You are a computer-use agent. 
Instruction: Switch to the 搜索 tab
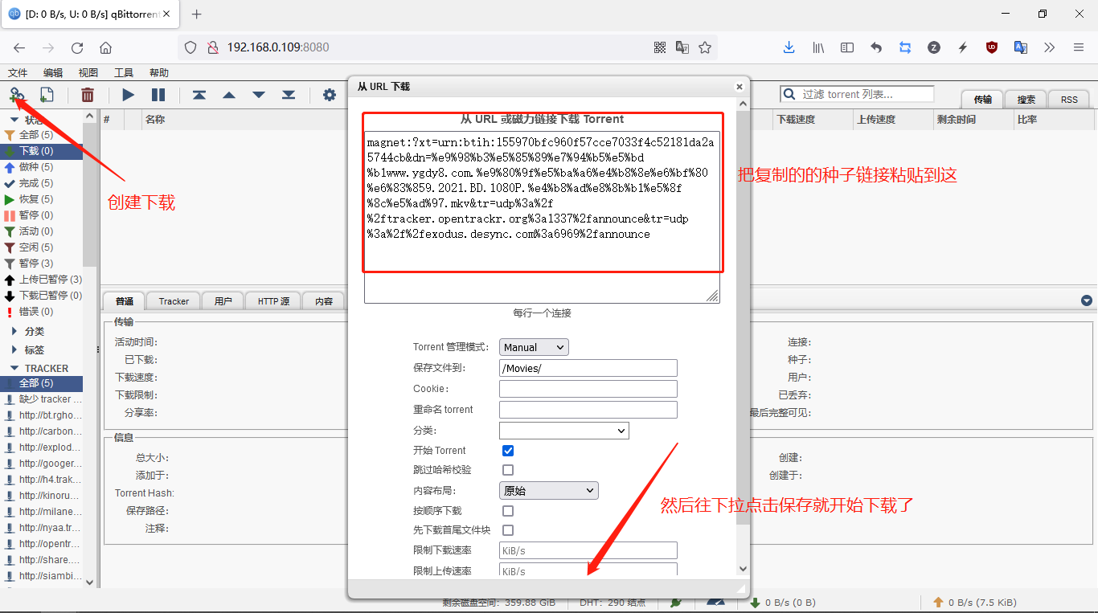tap(1026, 100)
